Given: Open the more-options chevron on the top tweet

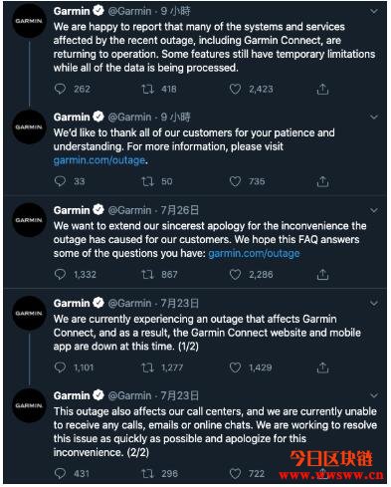Looking at the screenshot, I should pyautogui.click(x=374, y=12).
